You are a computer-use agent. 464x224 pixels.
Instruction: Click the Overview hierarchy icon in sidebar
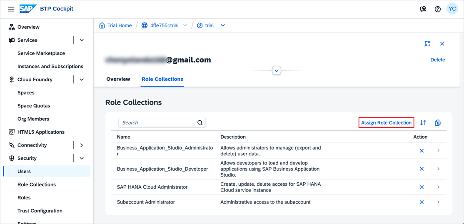point(12,27)
